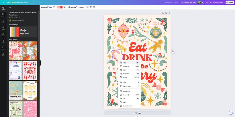Choose Paste from context menu
Image resolution: width=235 pixels, height=117 pixels.
[130, 70]
